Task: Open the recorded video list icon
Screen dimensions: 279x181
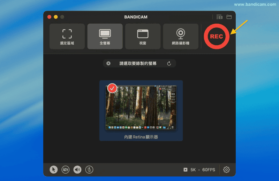Action: [219, 17]
